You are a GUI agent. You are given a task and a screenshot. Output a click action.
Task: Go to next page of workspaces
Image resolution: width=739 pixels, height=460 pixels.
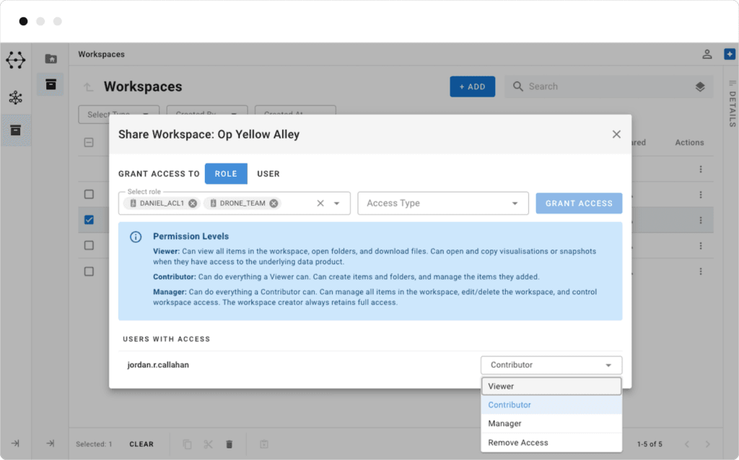(x=707, y=444)
